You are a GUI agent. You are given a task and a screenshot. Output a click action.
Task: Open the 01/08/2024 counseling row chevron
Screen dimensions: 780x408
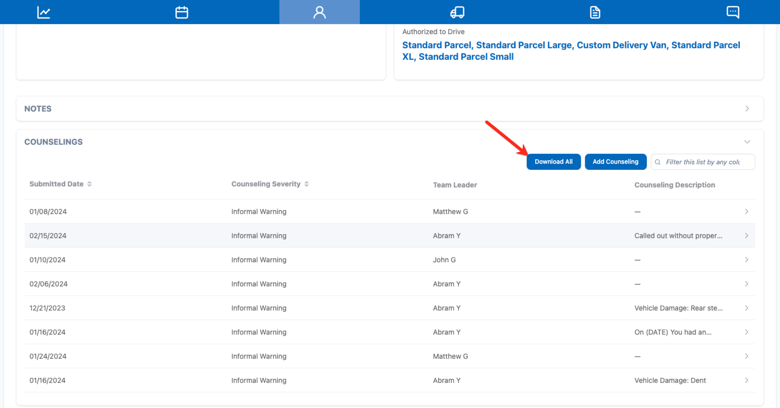click(x=746, y=212)
